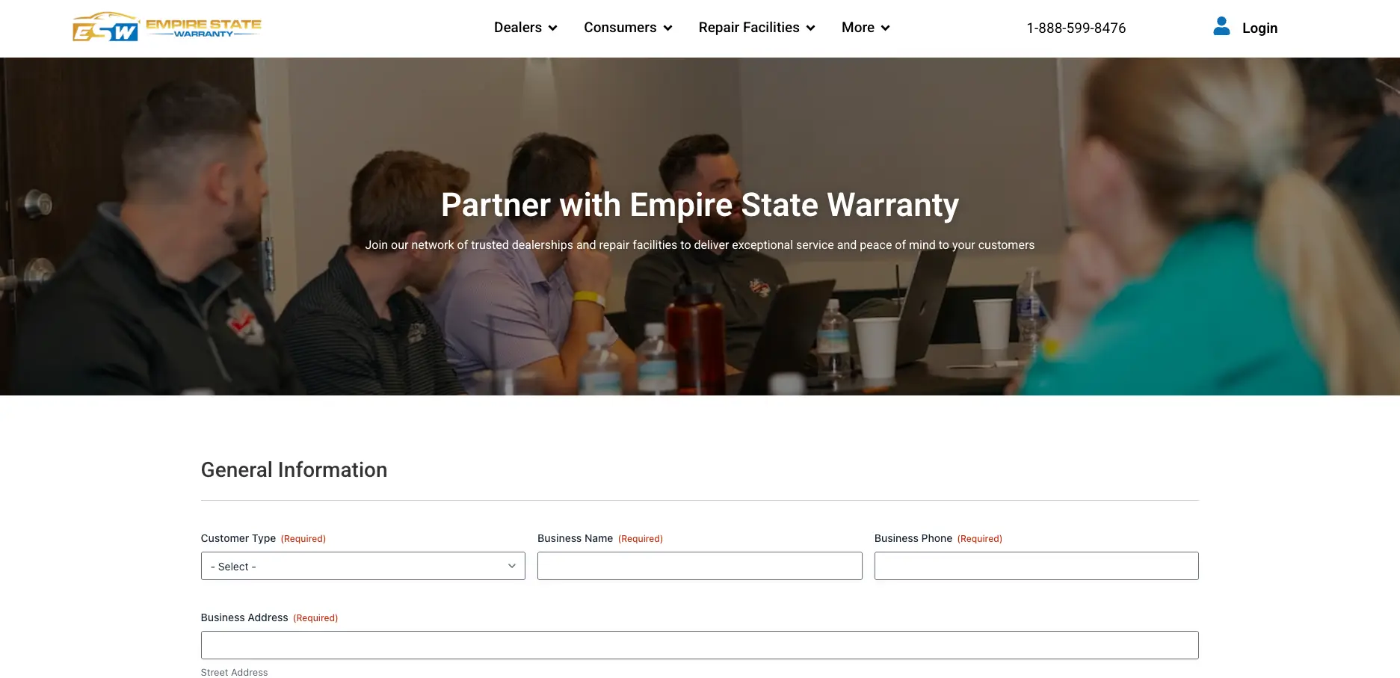1400x678 pixels.
Task: Click the General Information section heading
Action: pos(294,469)
